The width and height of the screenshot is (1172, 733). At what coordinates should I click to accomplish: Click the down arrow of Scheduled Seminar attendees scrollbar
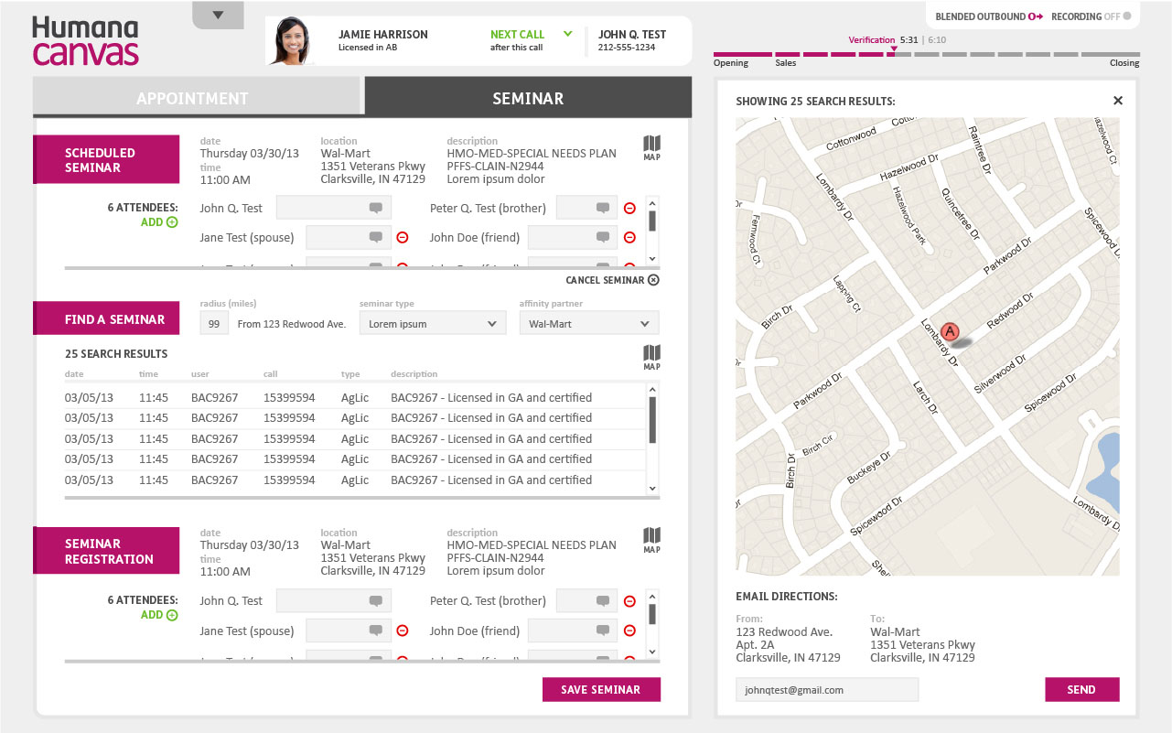point(652,260)
